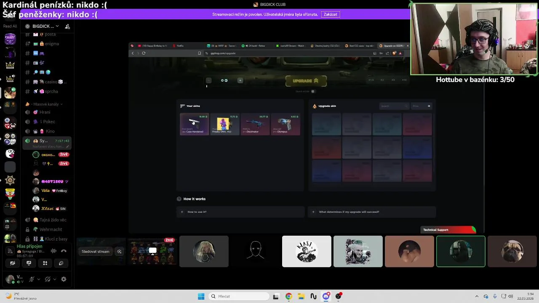Open headphone output options arrow
The height and width of the screenshot is (303, 539).
[x=55, y=279]
